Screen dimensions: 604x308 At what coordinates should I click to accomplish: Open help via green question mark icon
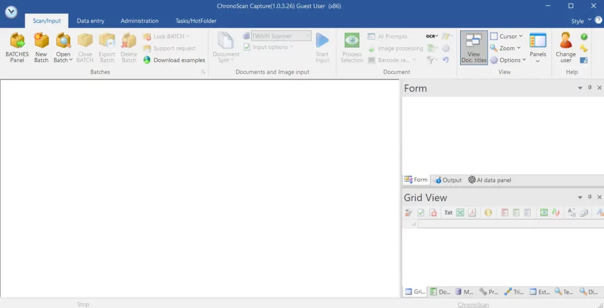584,37
